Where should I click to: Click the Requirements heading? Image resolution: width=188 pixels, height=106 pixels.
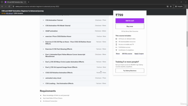coord(48,91)
